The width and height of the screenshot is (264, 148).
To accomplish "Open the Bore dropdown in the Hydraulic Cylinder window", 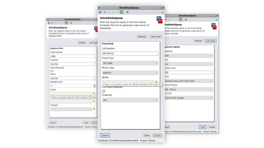I will click(x=189, y=64).
